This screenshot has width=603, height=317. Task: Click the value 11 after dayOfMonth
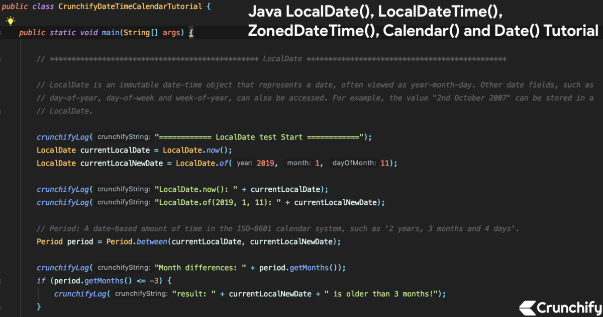pos(384,163)
